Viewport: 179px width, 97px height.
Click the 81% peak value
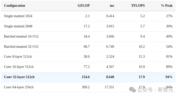tap(169, 57)
